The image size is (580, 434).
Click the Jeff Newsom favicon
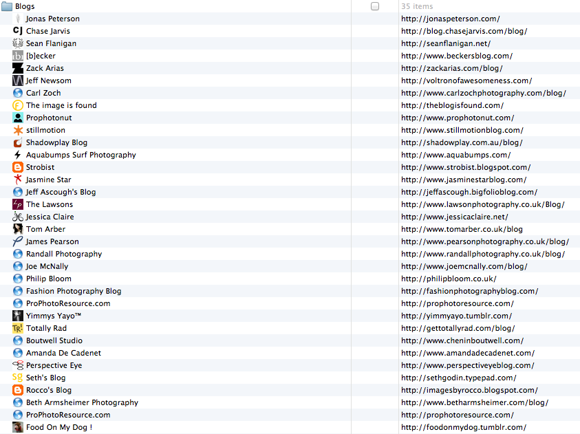pos(18,80)
